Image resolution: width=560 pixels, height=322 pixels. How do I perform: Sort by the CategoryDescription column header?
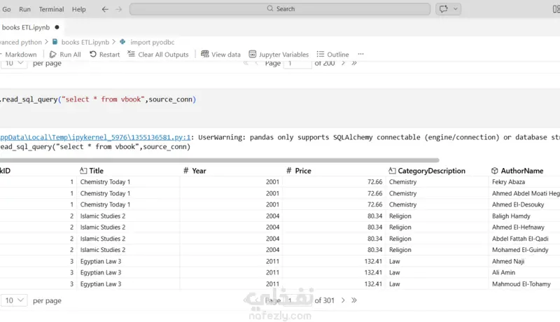pos(431,171)
